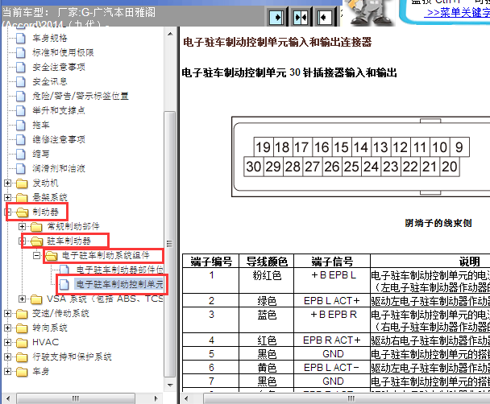This screenshot has height=404, width=490.
Task: Open the 润滑剂和油液 page
Action: pos(59,168)
